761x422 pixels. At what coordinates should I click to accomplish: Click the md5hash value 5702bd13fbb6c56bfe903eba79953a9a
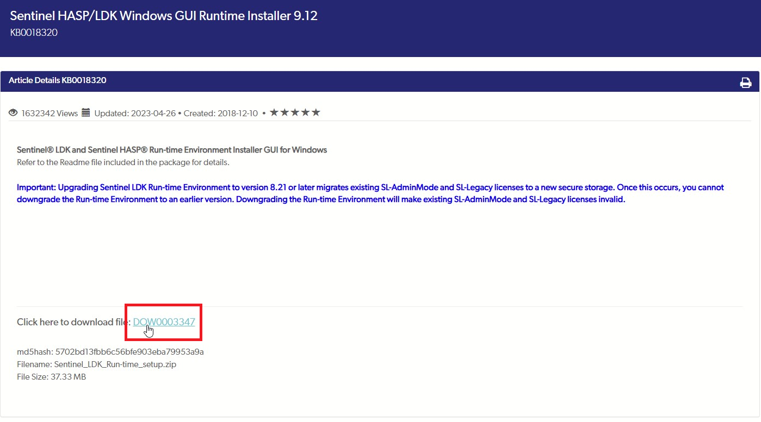coord(129,352)
